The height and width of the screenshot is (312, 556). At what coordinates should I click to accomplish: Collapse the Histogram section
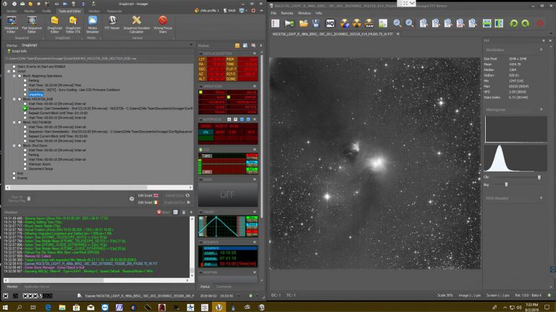pyautogui.click(x=541, y=109)
